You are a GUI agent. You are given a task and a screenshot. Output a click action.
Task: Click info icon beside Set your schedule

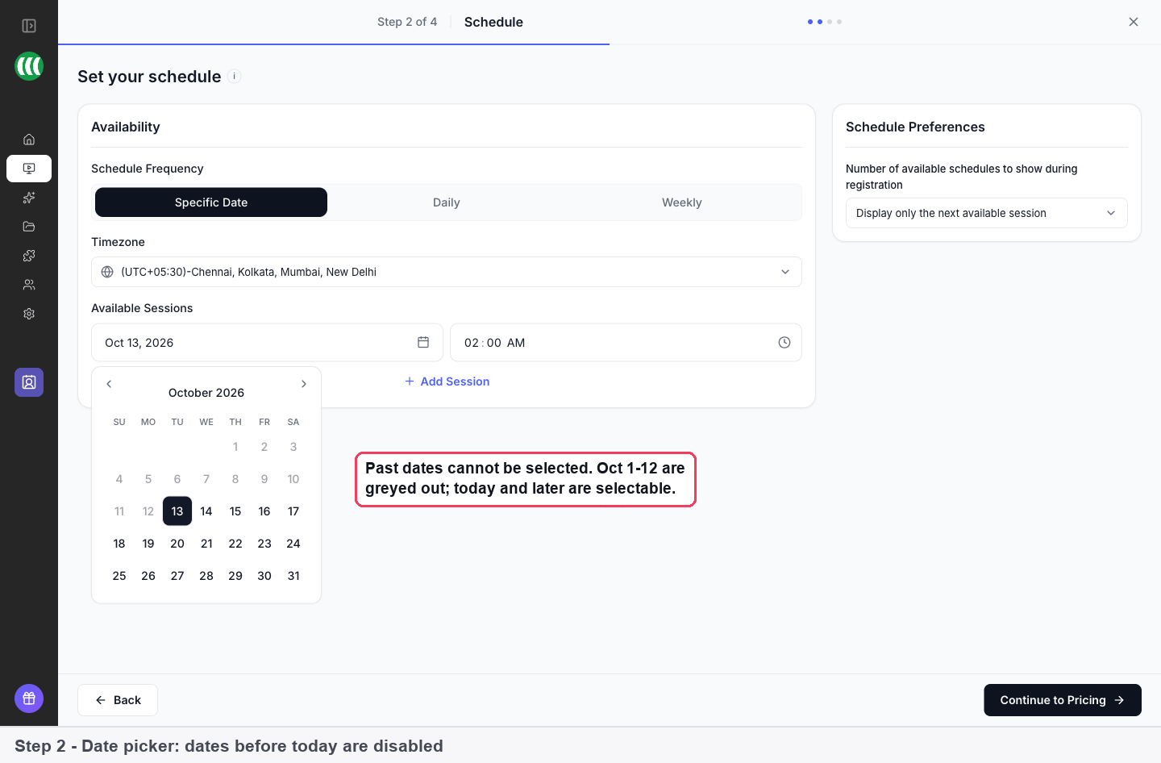tap(235, 77)
